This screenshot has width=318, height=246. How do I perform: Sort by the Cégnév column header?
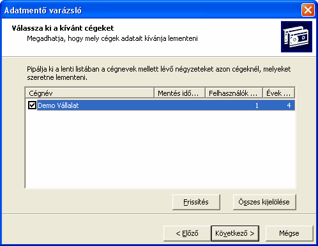89,93
